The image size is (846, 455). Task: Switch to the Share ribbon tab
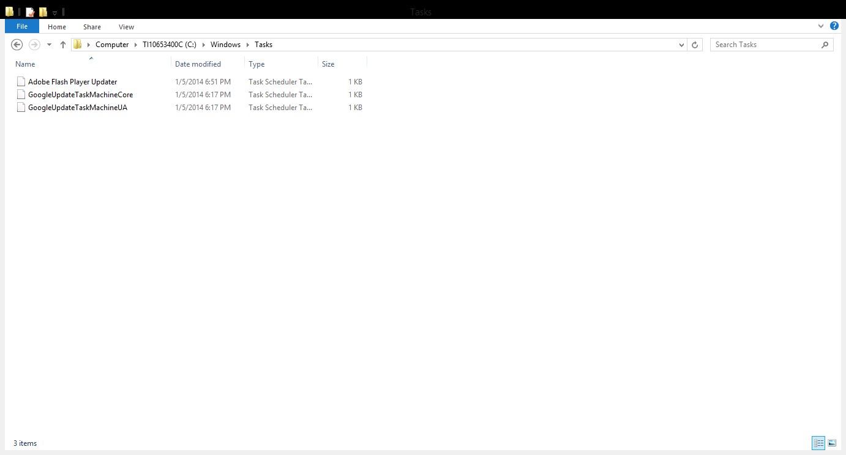(92, 27)
